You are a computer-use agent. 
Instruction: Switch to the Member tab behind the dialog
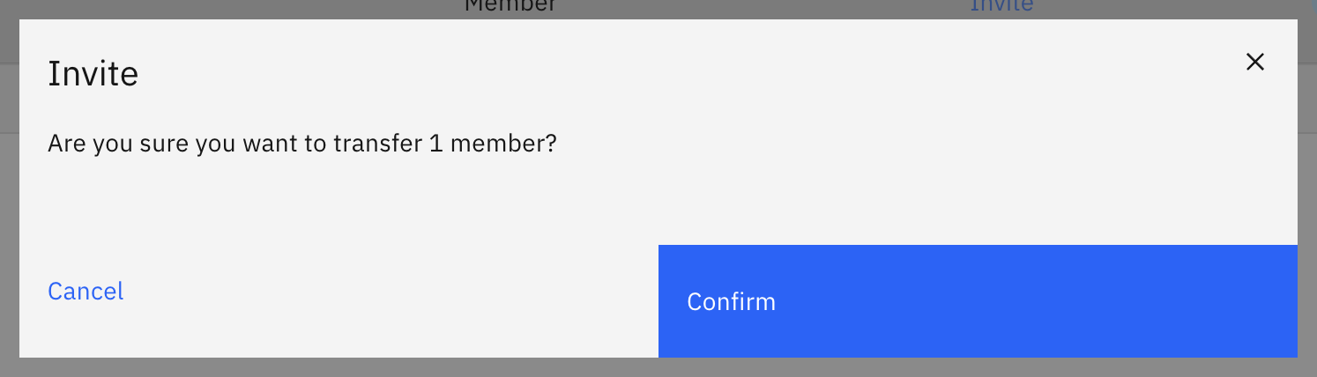(510, 7)
